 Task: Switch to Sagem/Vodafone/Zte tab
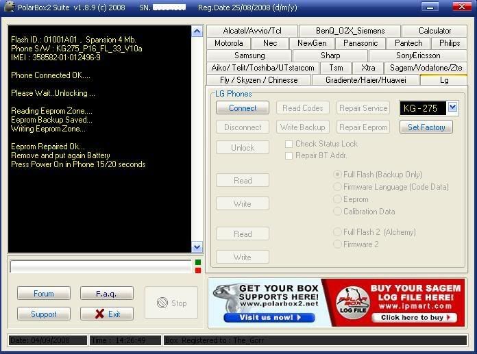pos(426,68)
